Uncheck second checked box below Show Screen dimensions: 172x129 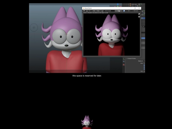tap(144, 67)
